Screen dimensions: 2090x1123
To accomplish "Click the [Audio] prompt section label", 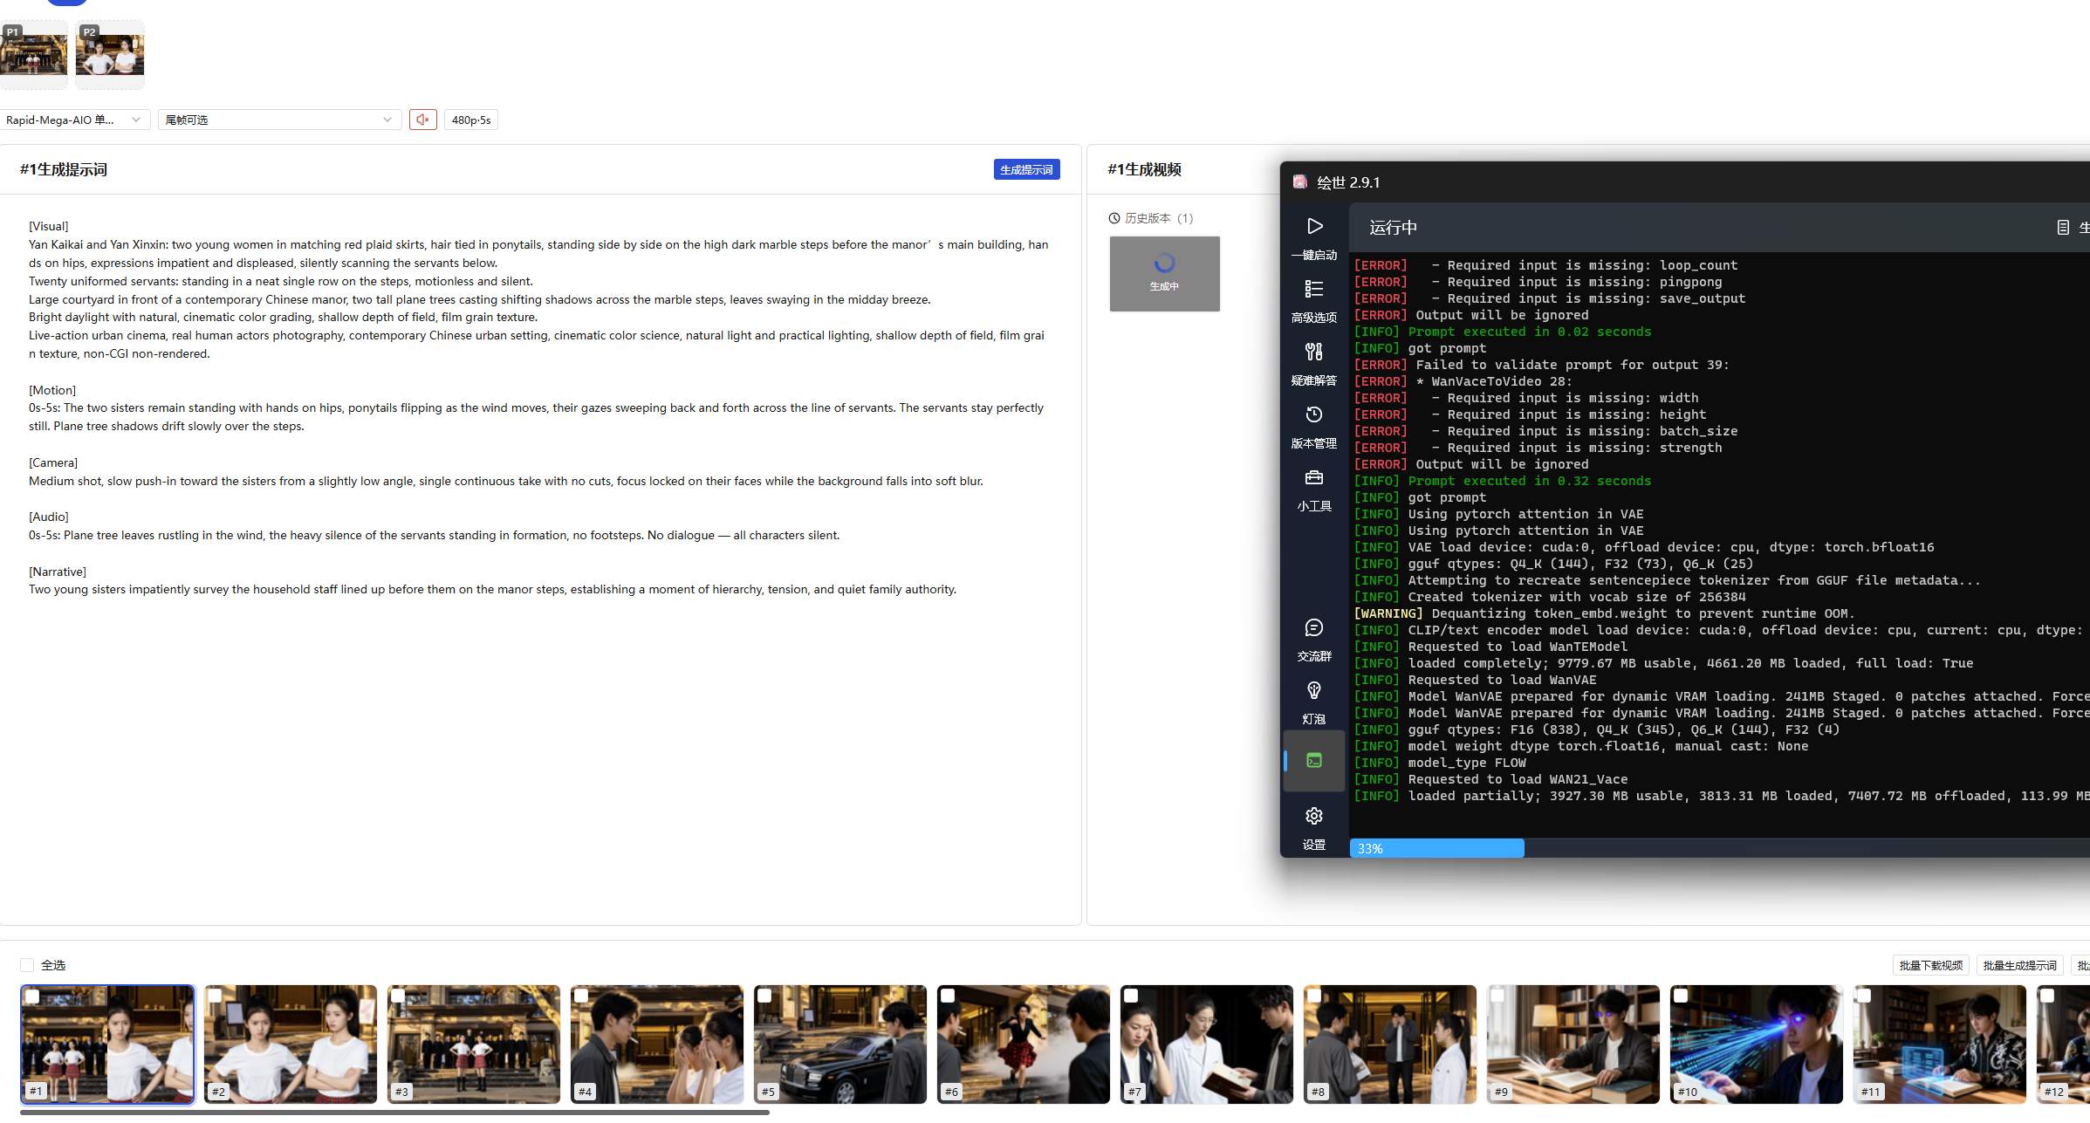I will [49, 517].
